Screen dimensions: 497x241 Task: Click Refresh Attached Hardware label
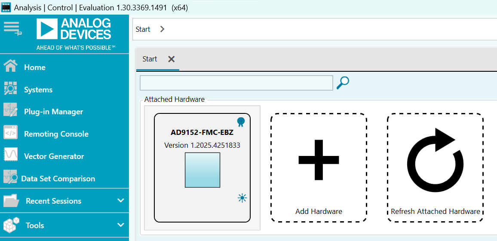[435, 211]
